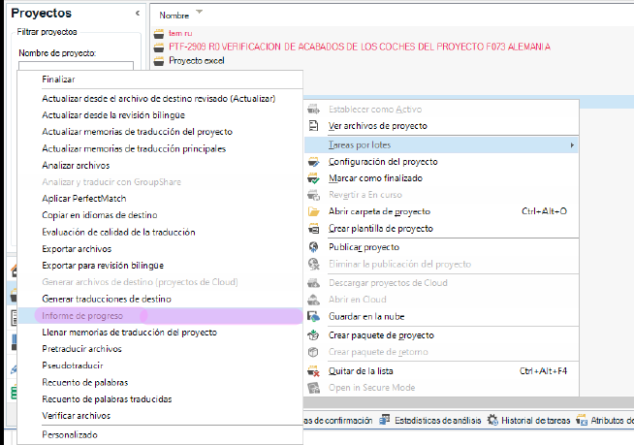Expand the Tareas por lotes submenu arrow
Image resolution: width=634 pixels, height=445 pixels.
572,144
